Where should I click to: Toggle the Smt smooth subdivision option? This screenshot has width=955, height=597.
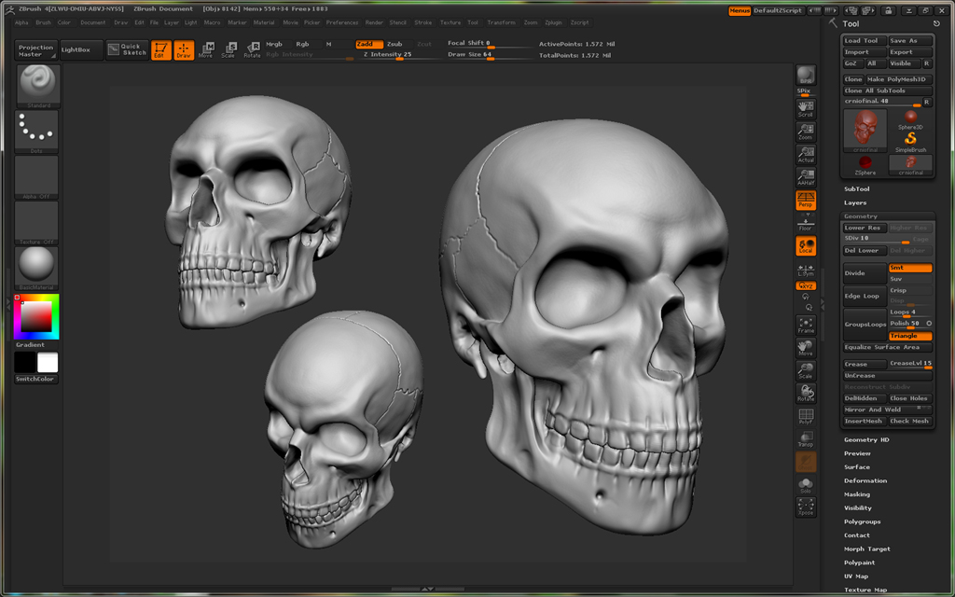click(910, 268)
